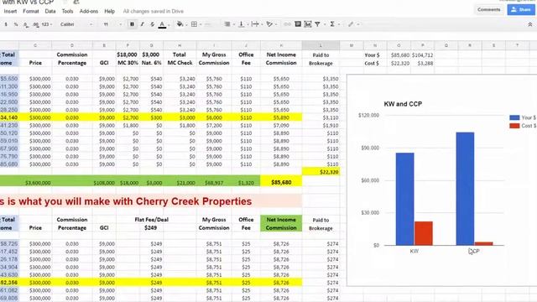This screenshot has width=537, height=302.
Task: Expand the arrow next to the sigma icon
Action: click(x=339, y=24)
